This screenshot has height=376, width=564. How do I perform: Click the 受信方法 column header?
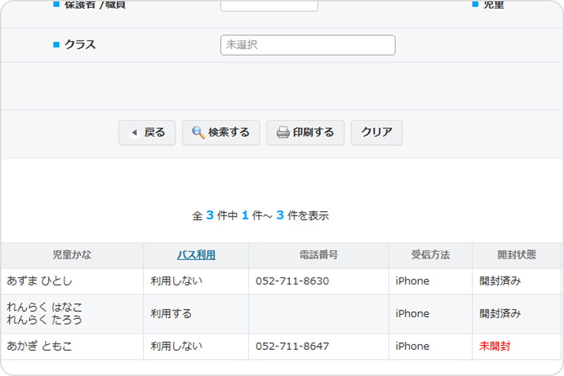click(430, 255)
